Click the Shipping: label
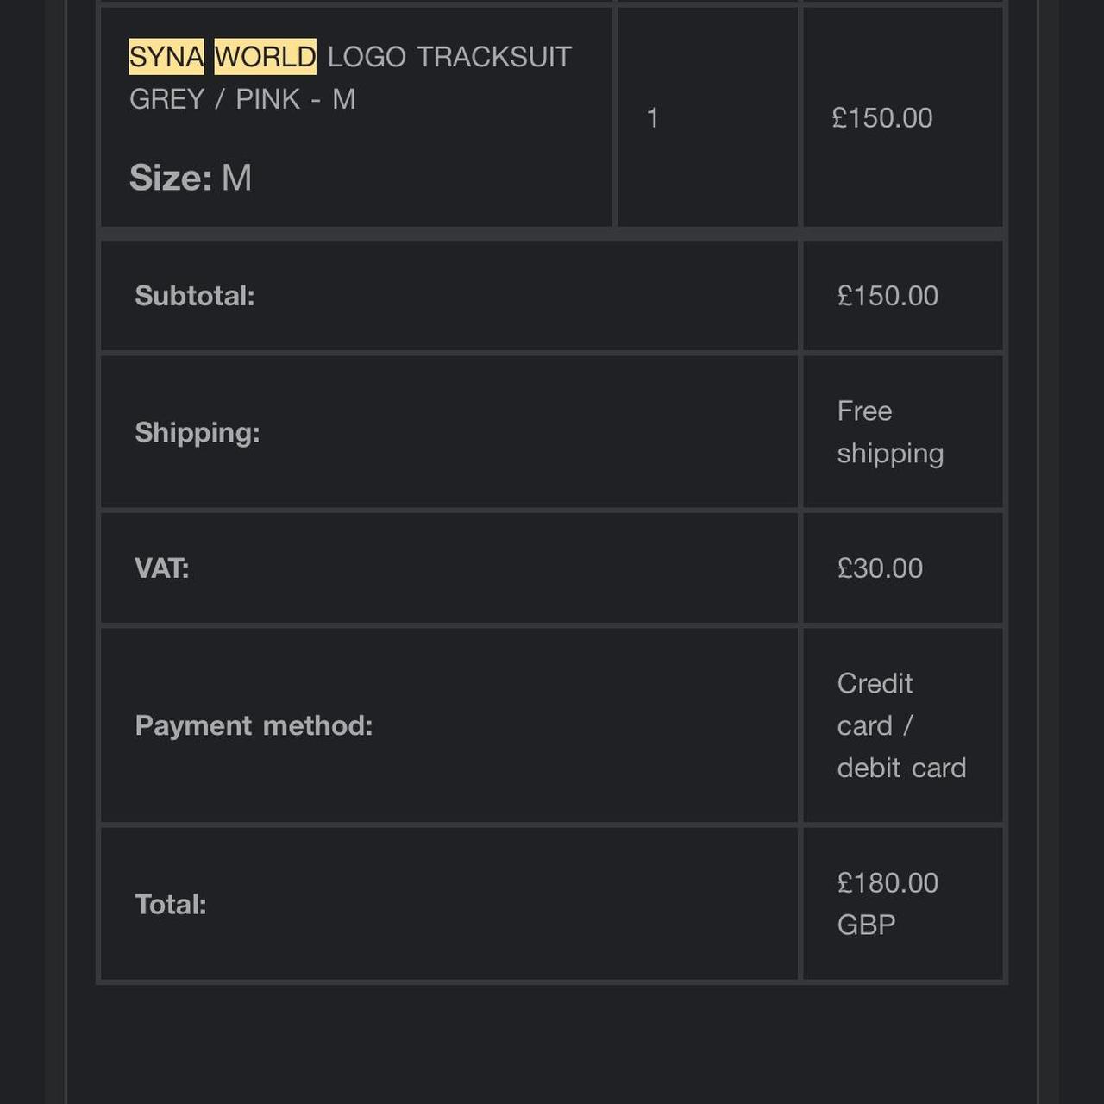The width and height of the screenshot is (1104, 1104). coord(198,432)
